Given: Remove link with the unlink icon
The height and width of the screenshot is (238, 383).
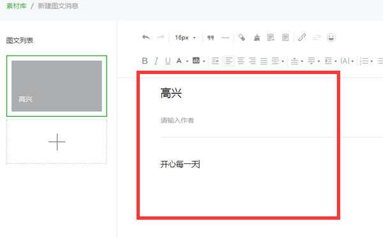Looking at the screenshot, I should pos(317,38).
